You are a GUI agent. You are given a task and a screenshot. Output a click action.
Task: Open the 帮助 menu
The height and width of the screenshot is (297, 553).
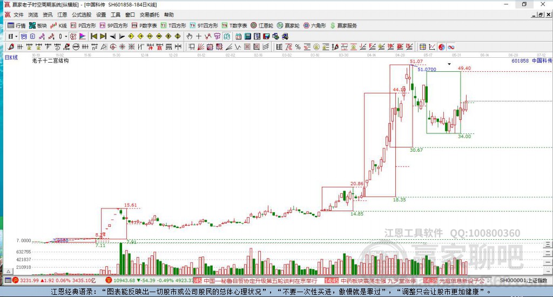pyautogui.click(x=168, y=15)
